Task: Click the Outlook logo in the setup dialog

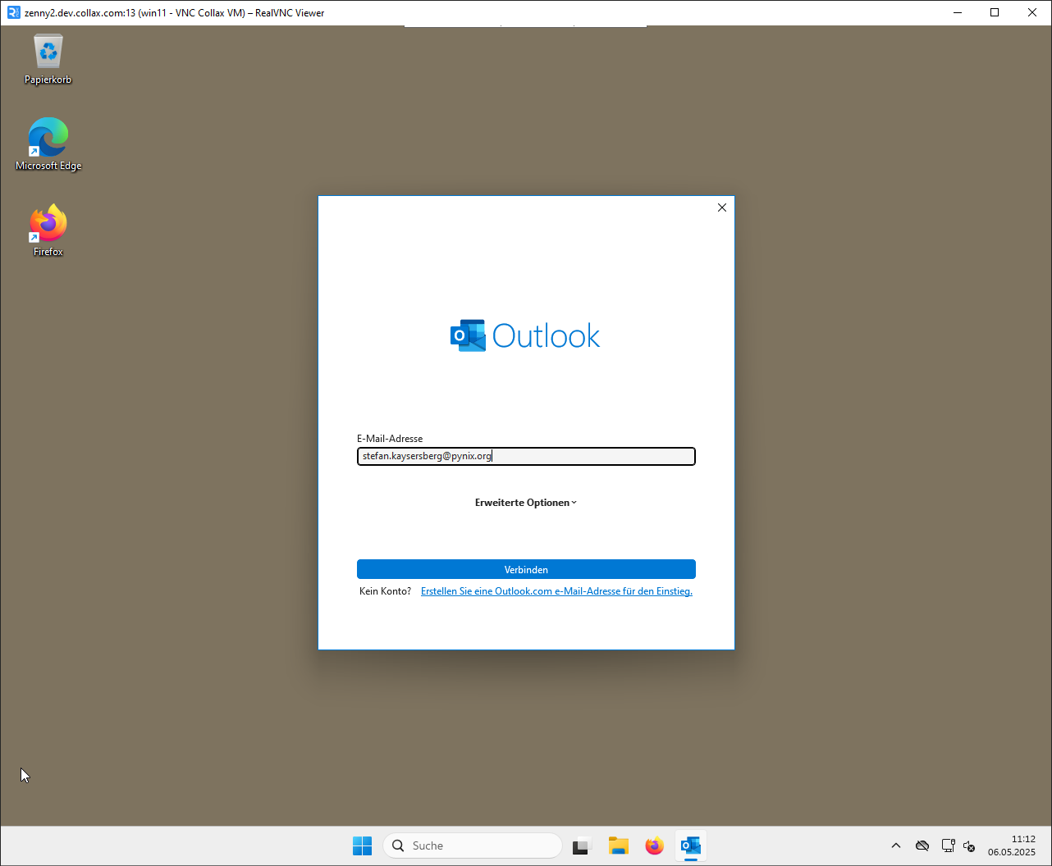Action: (525, 335)
